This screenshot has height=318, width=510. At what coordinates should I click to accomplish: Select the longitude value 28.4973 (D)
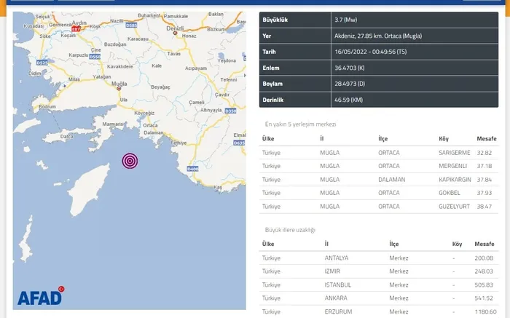point(350,84)
